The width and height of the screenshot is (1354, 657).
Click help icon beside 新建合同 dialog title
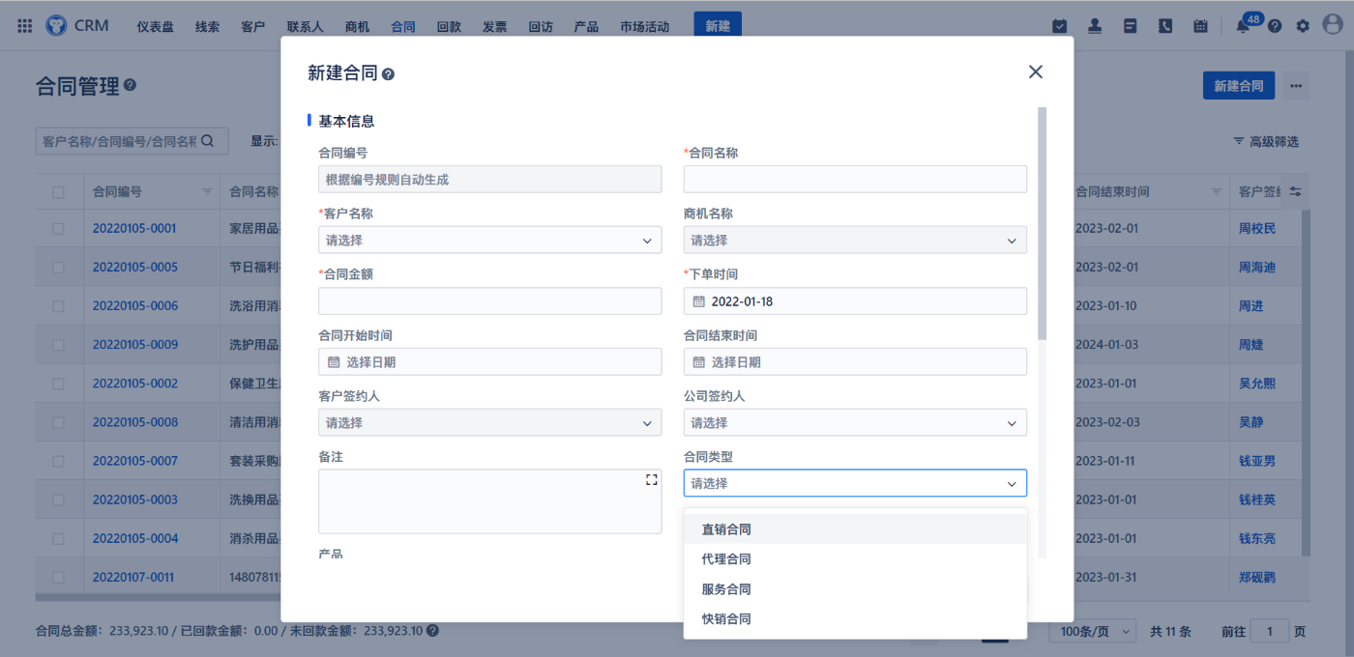click(x=389, y=74)
